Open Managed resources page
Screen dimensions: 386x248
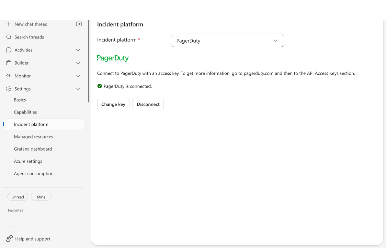tap(33, 137)
